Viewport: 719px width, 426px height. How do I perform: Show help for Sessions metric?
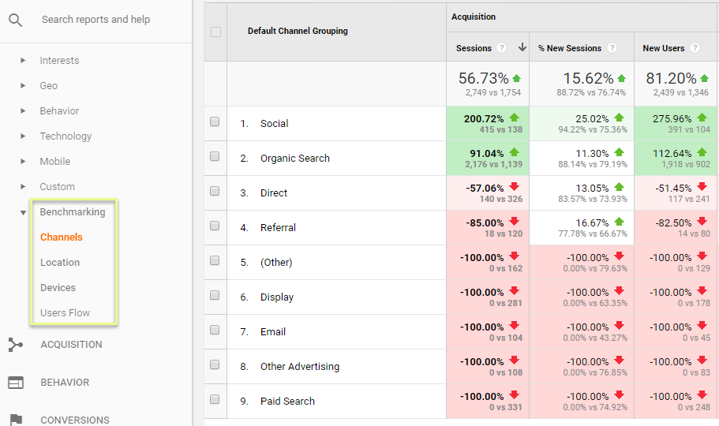point(502,47)
